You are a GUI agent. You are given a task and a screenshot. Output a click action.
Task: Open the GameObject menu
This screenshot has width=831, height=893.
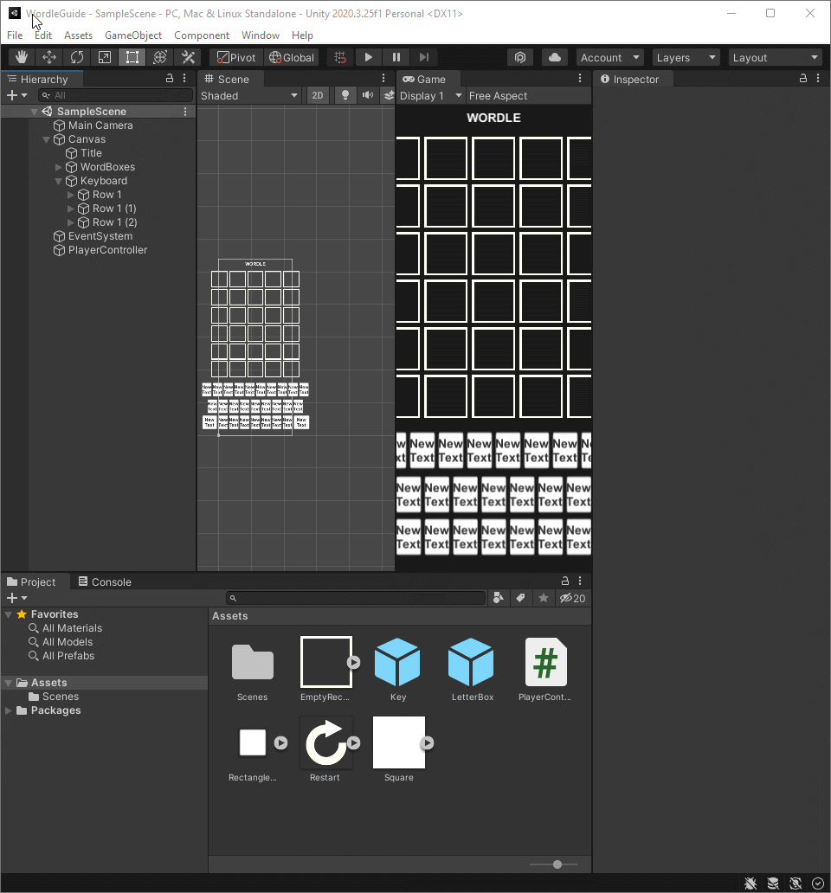[133, 35]
